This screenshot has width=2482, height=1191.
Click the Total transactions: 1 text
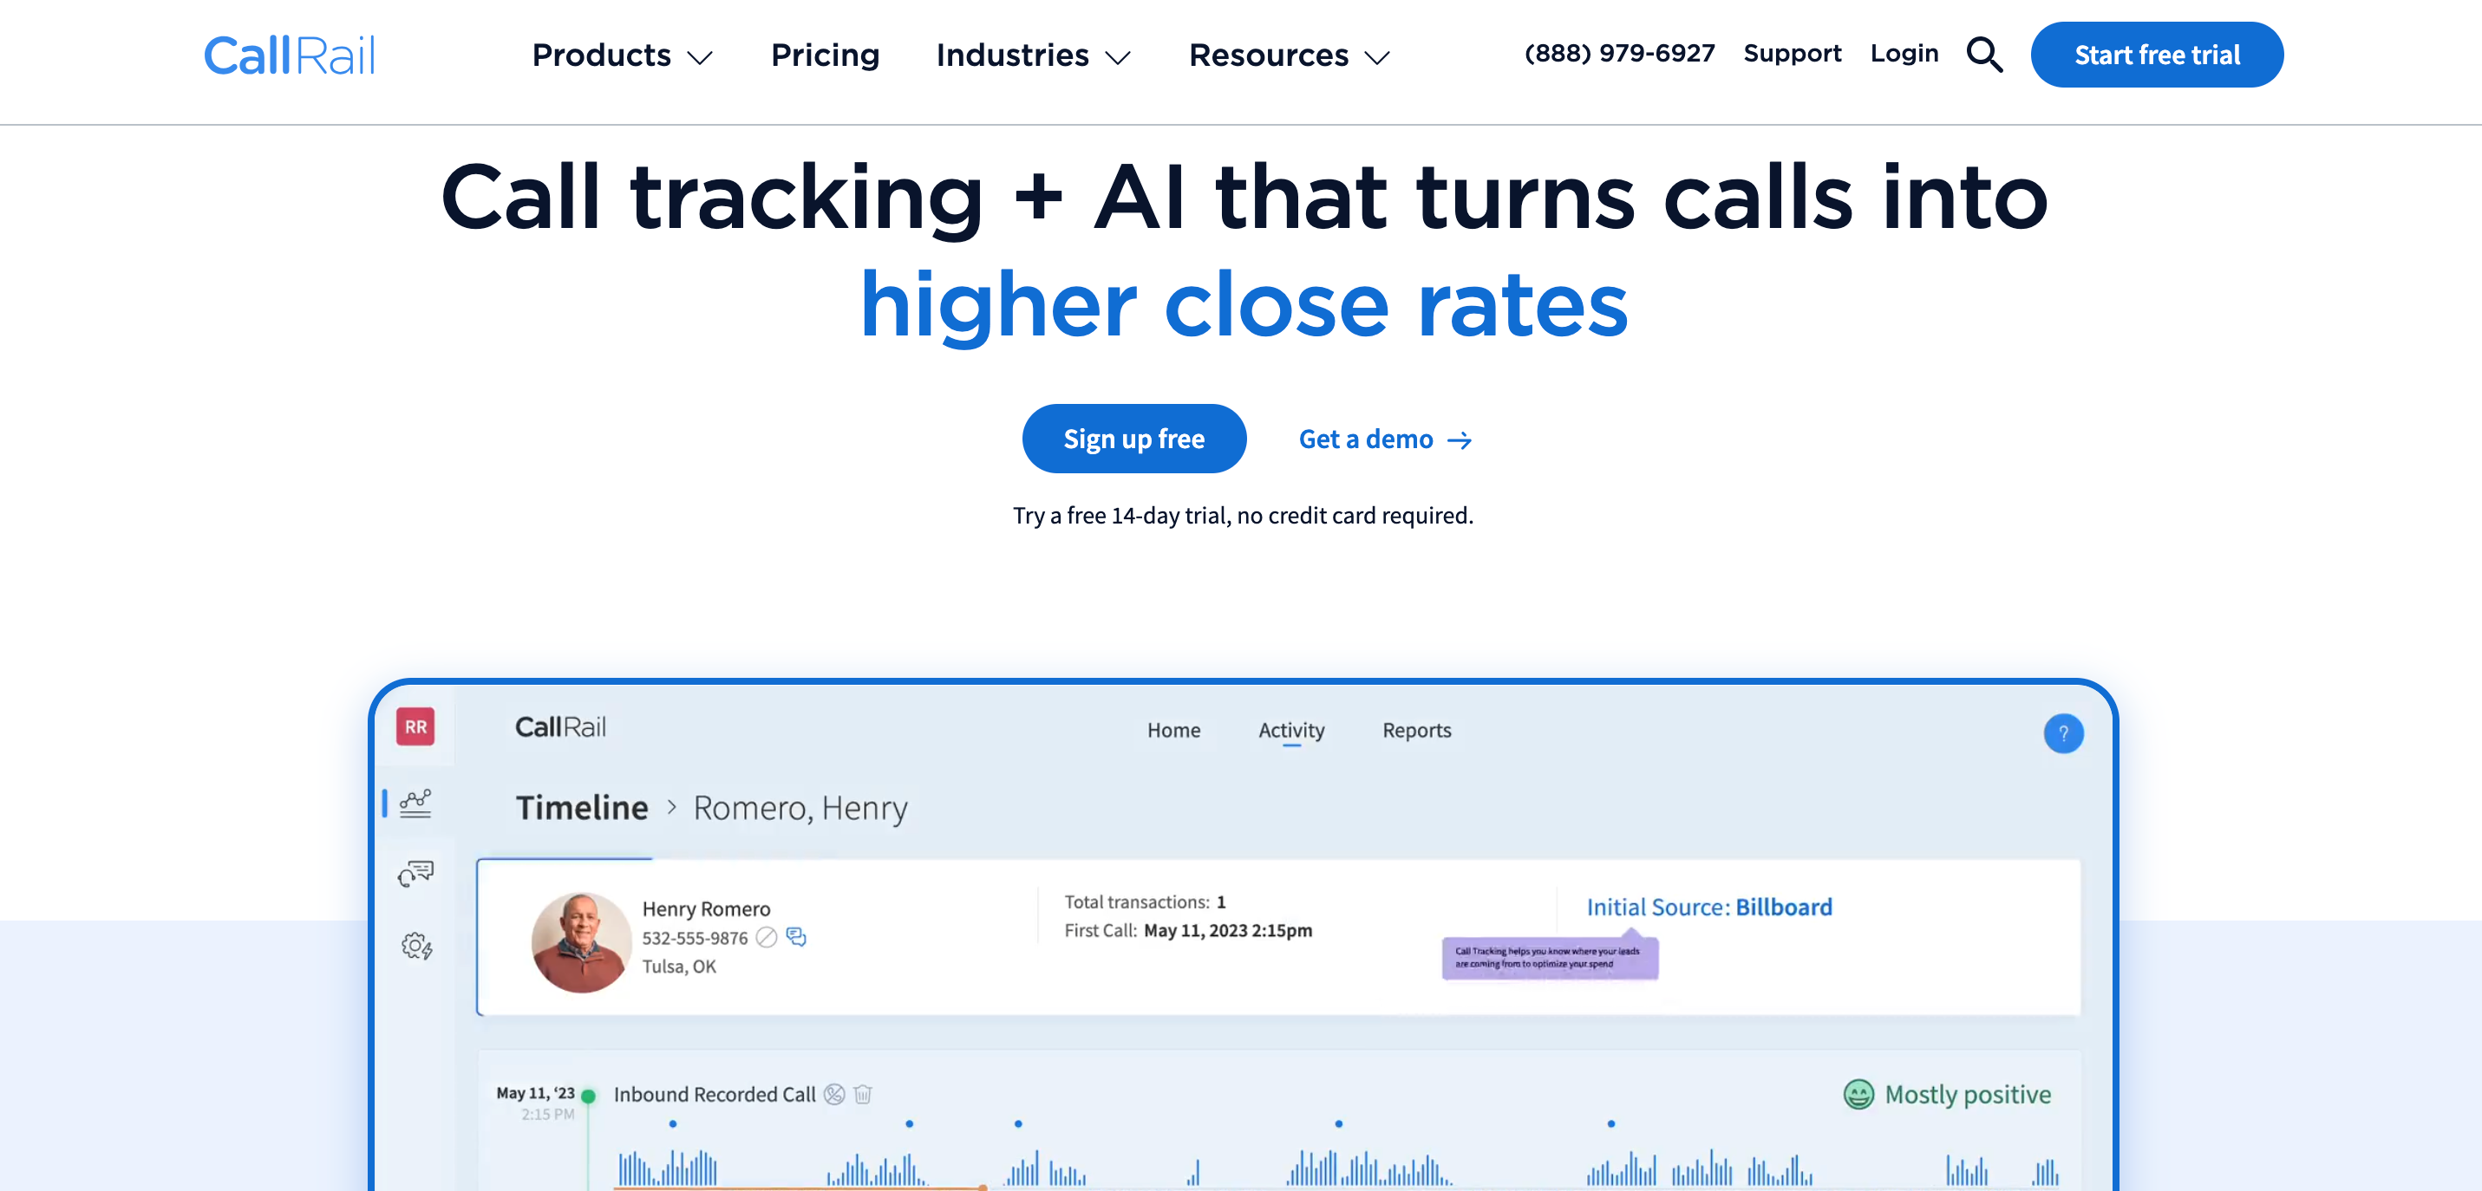1144,902
